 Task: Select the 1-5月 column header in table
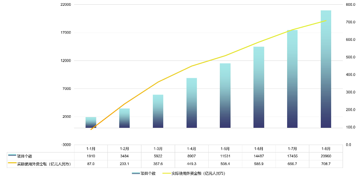225,149
